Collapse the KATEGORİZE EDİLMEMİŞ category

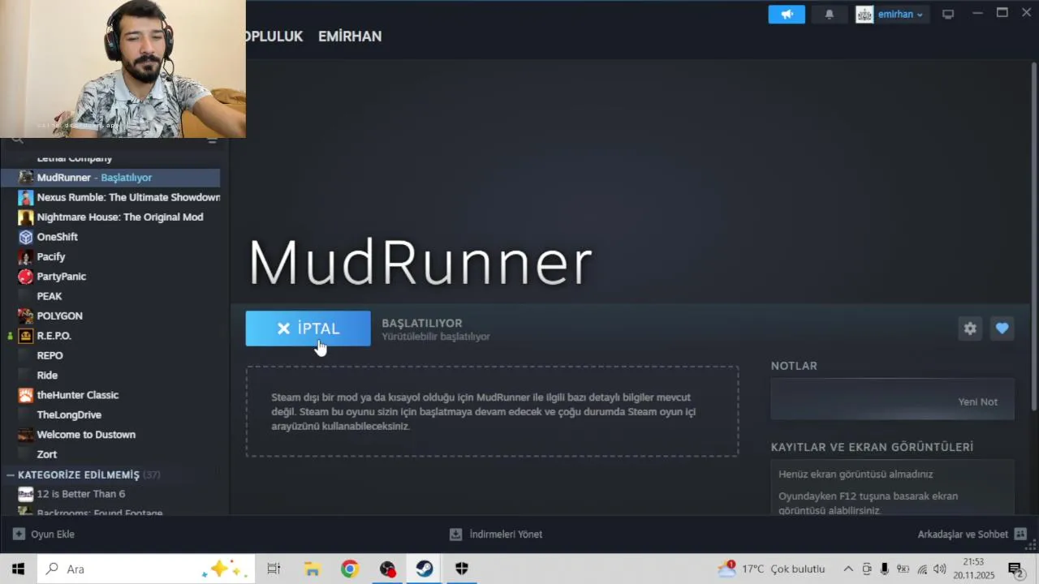coord(11,474)
